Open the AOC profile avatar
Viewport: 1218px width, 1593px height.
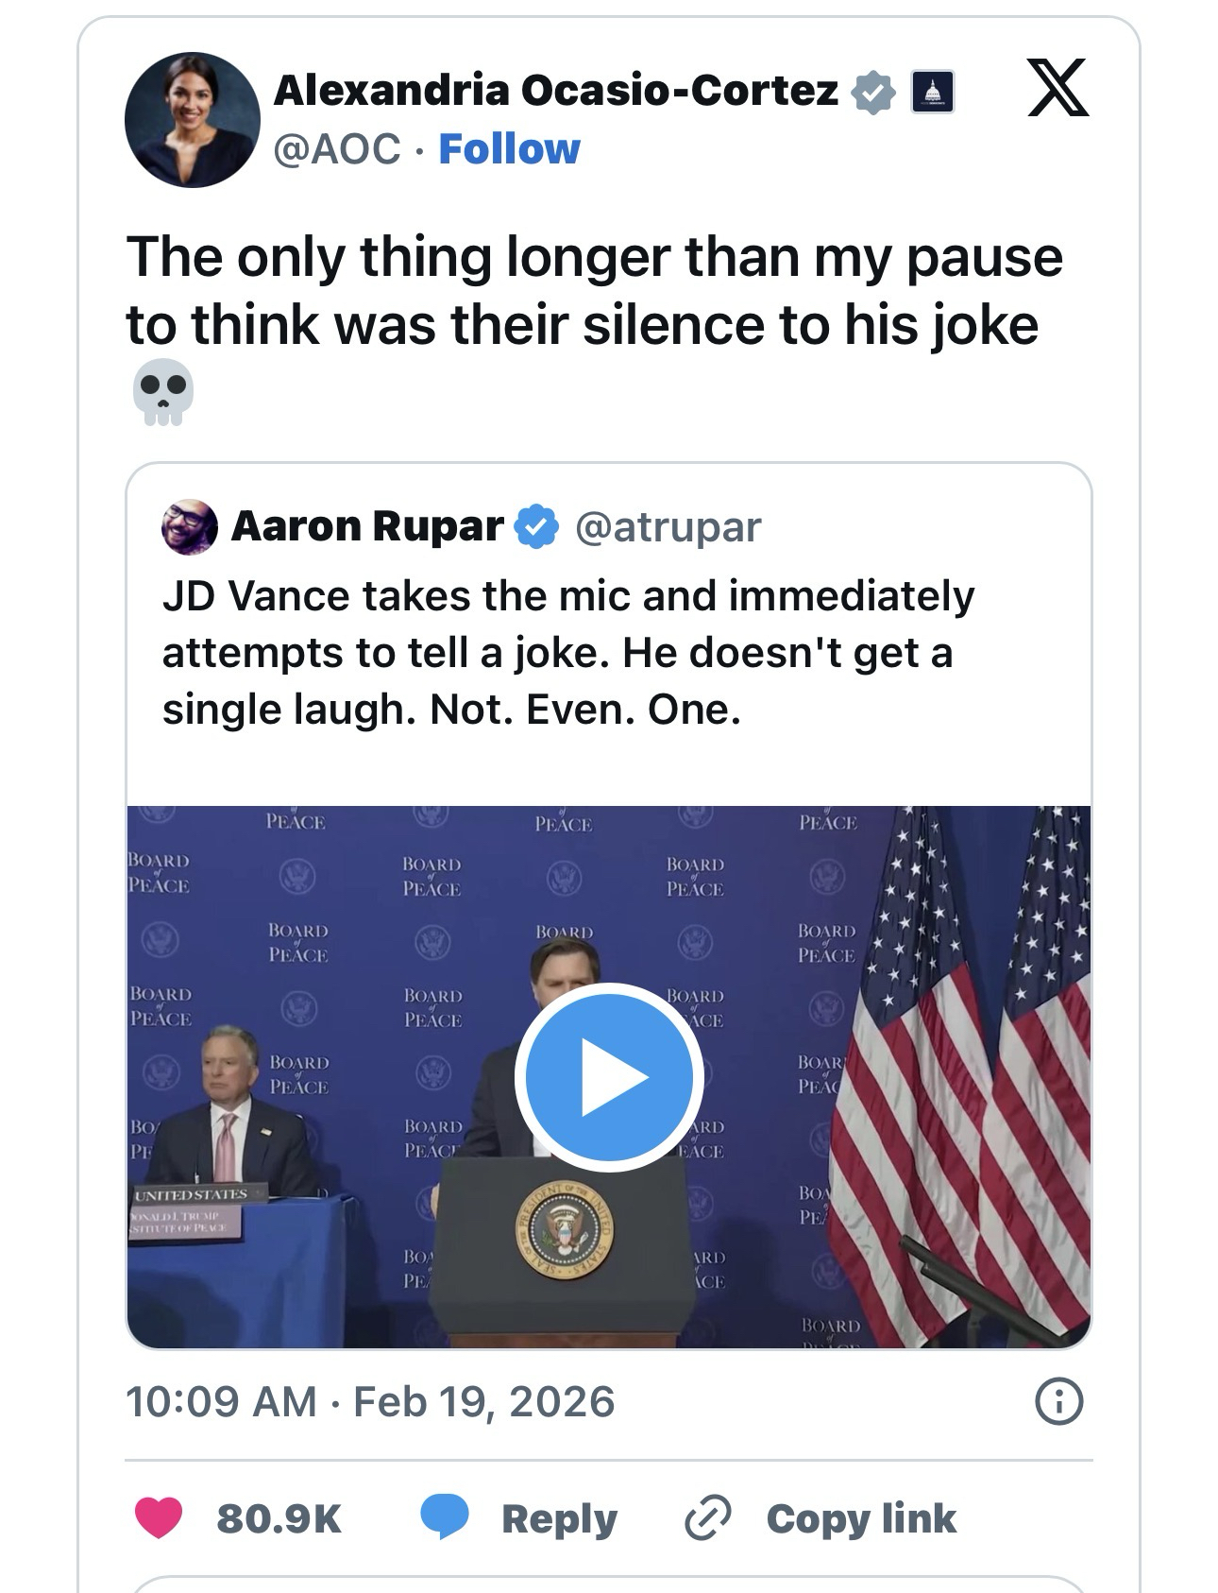click(193, 120)
